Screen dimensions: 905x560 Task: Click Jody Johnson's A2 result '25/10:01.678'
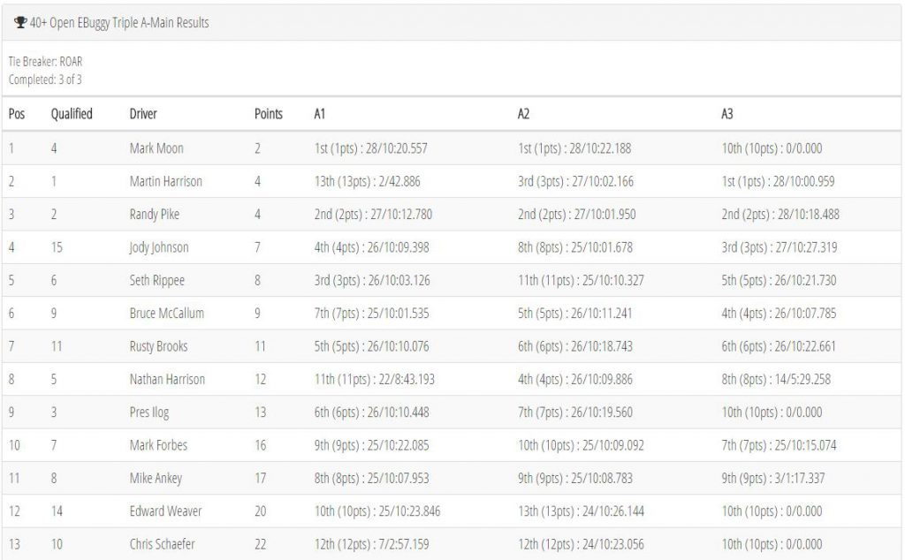click(602, 247)
